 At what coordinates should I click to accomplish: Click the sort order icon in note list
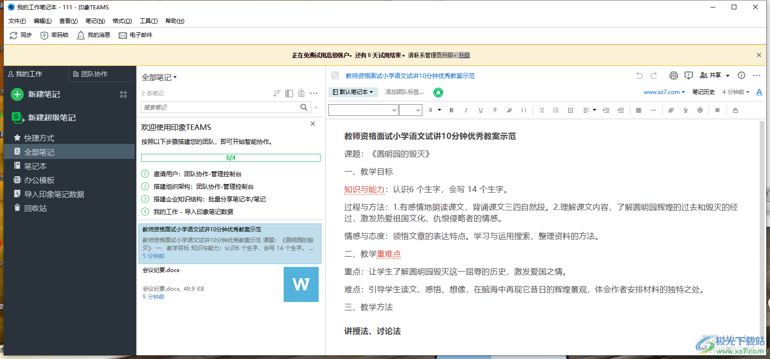pyautogui.click(x=277, y=93)
